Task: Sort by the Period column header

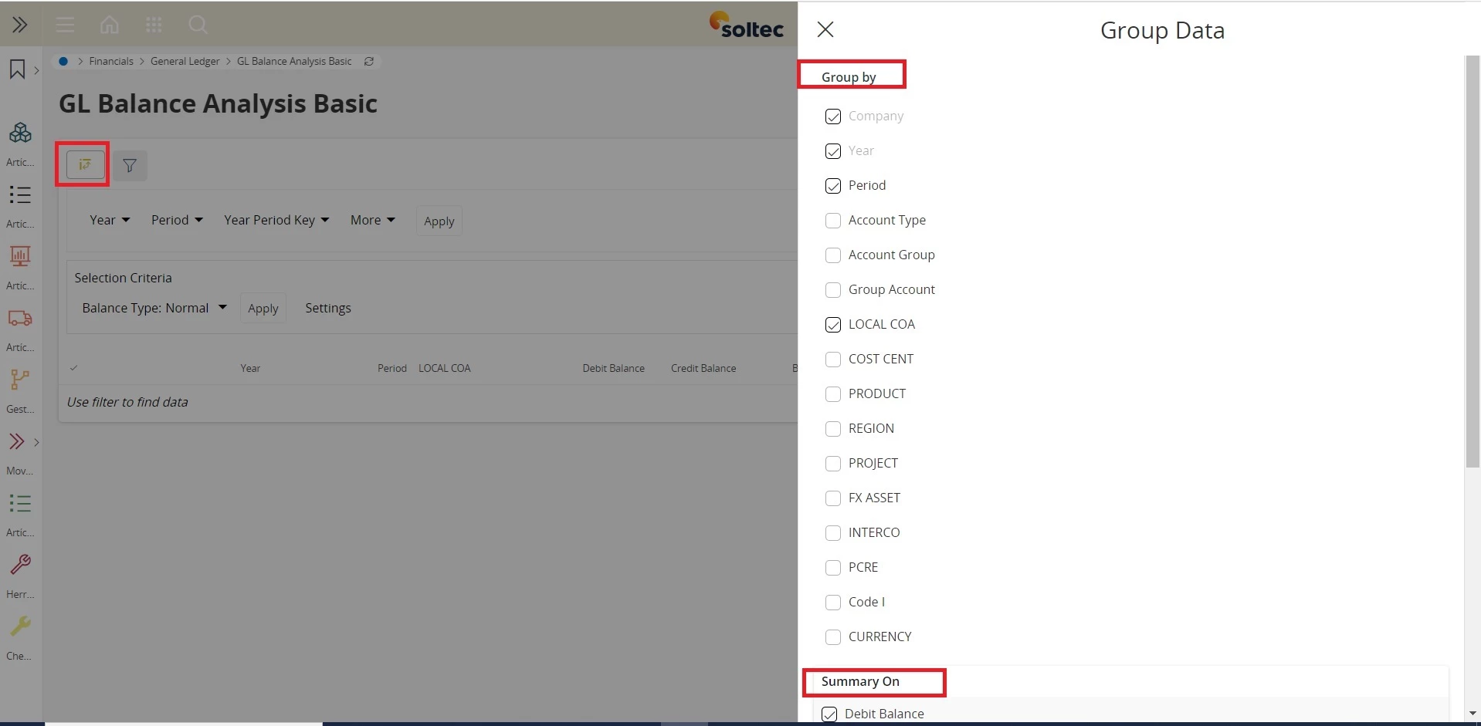Action: pos(392,368)
